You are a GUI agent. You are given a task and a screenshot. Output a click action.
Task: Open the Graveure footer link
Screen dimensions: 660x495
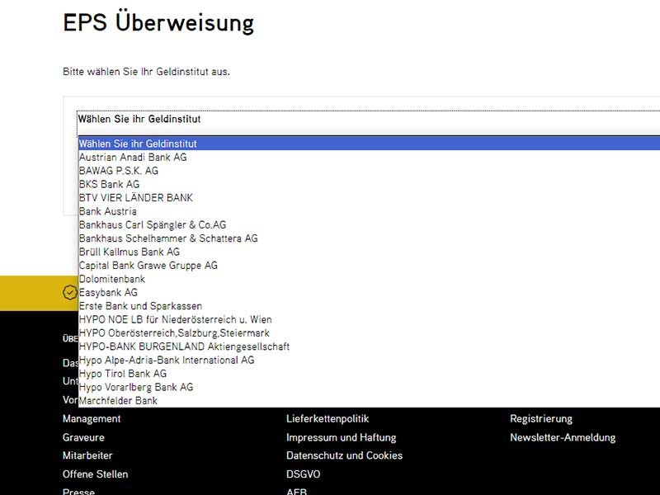coord(83,437)
